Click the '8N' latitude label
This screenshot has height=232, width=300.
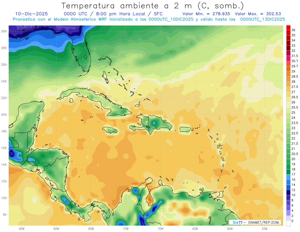[5, 214]
